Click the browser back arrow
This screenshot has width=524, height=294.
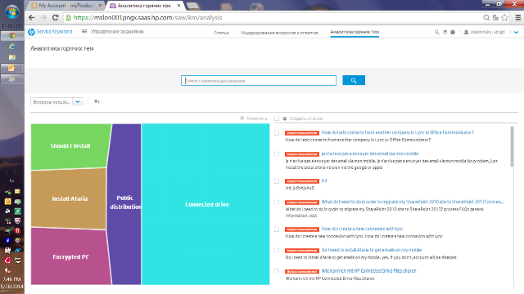click(32, 18)
